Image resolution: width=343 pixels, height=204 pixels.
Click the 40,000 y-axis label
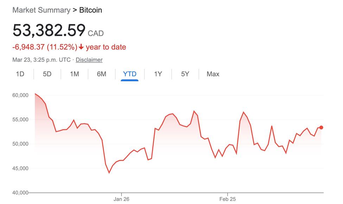[20, 193]
